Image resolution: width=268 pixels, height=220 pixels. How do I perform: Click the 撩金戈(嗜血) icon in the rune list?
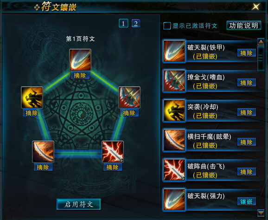coord(174,81)
